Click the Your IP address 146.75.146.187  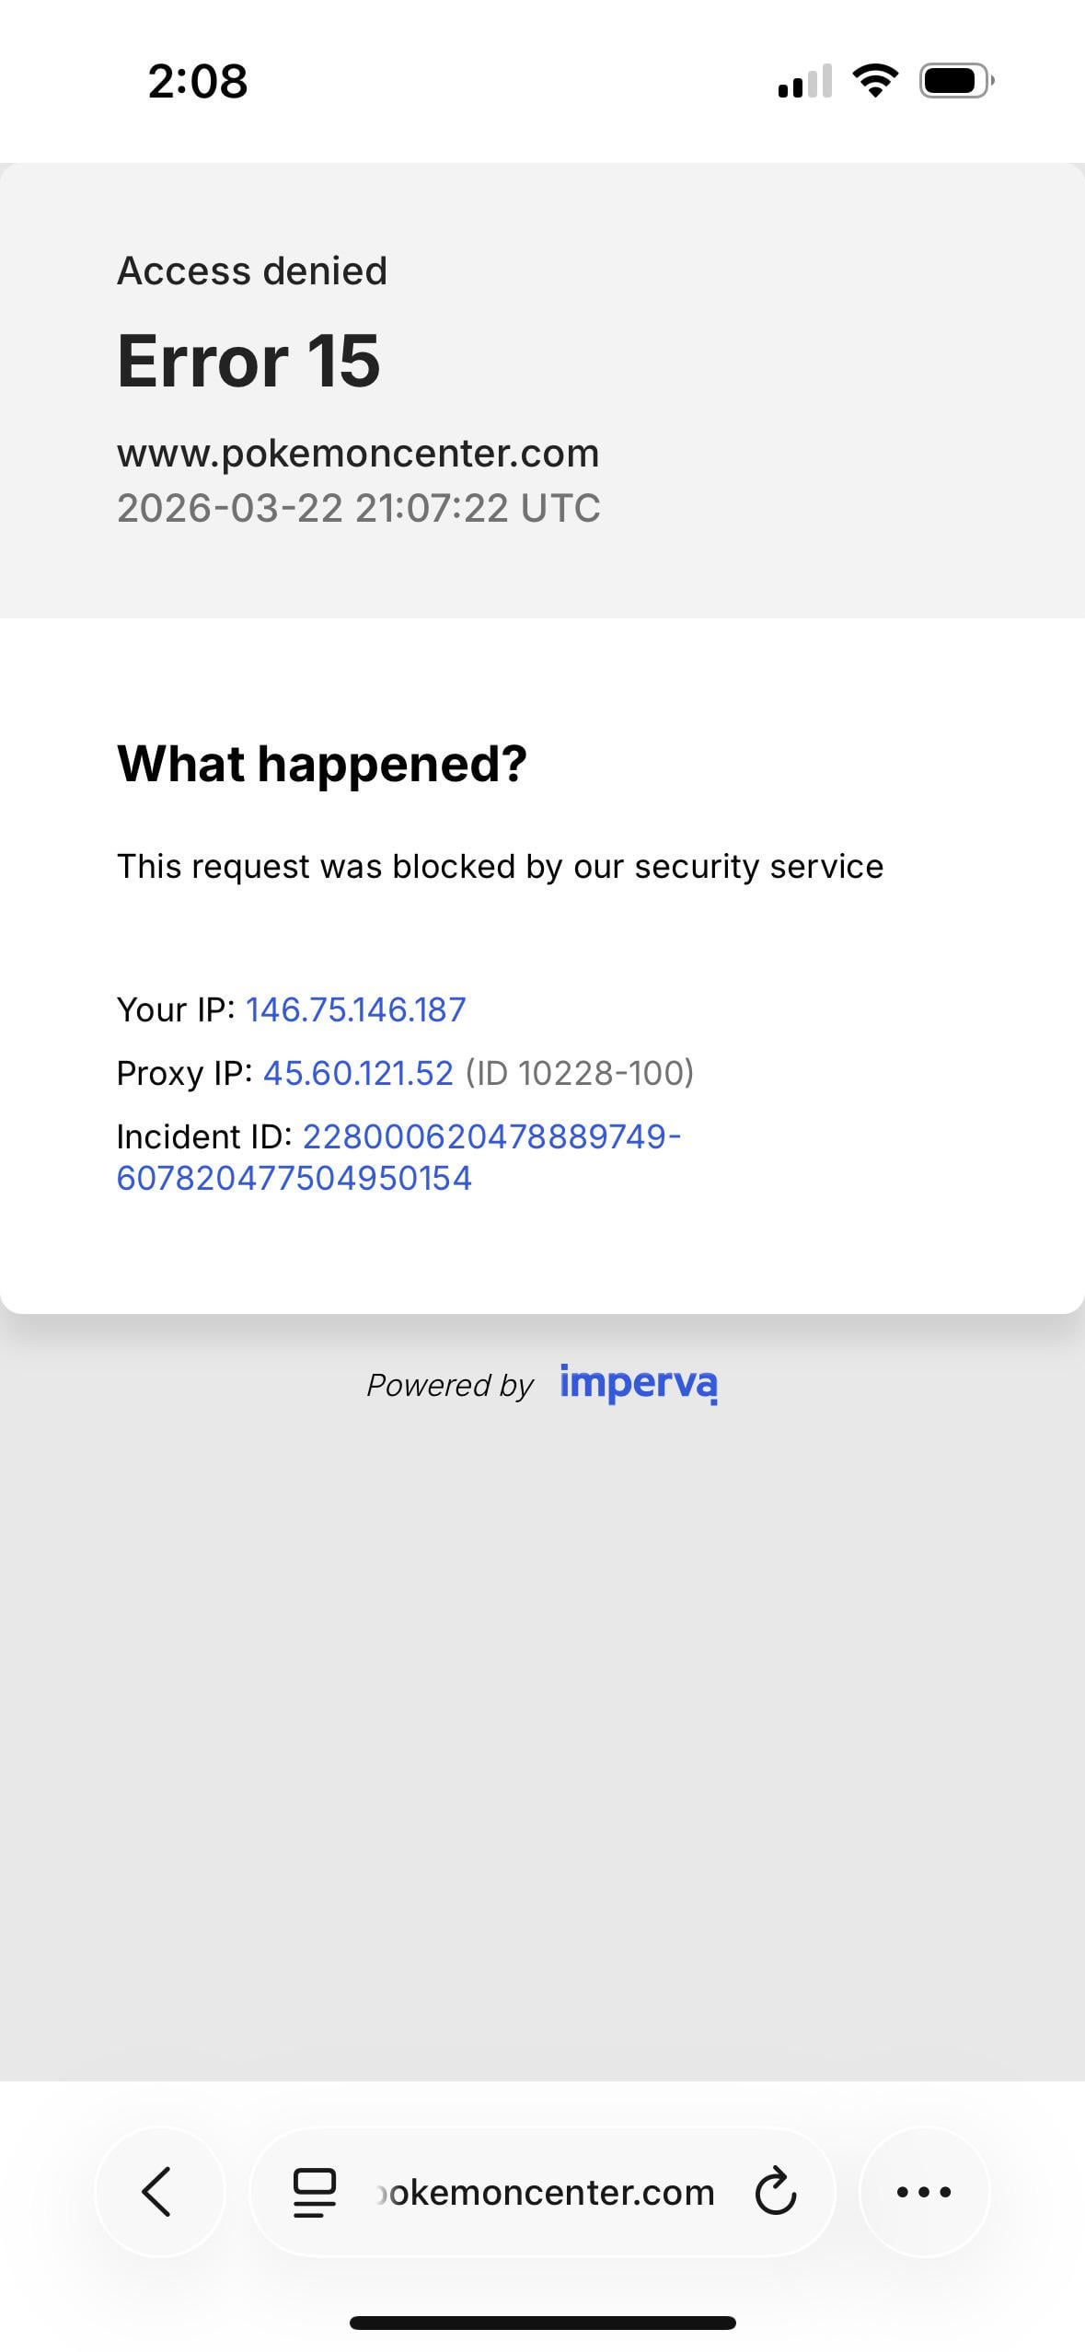pyautogui.click(x=356, y=1009)
